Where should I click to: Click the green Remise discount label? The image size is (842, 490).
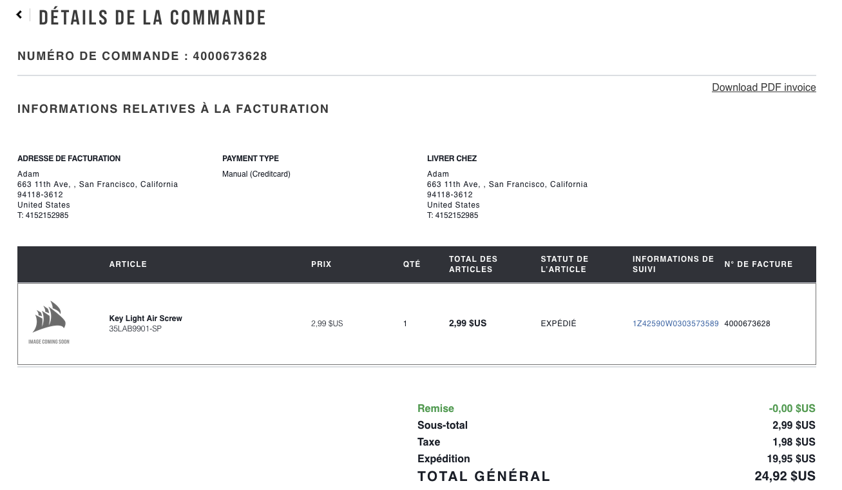click(435, 409)
